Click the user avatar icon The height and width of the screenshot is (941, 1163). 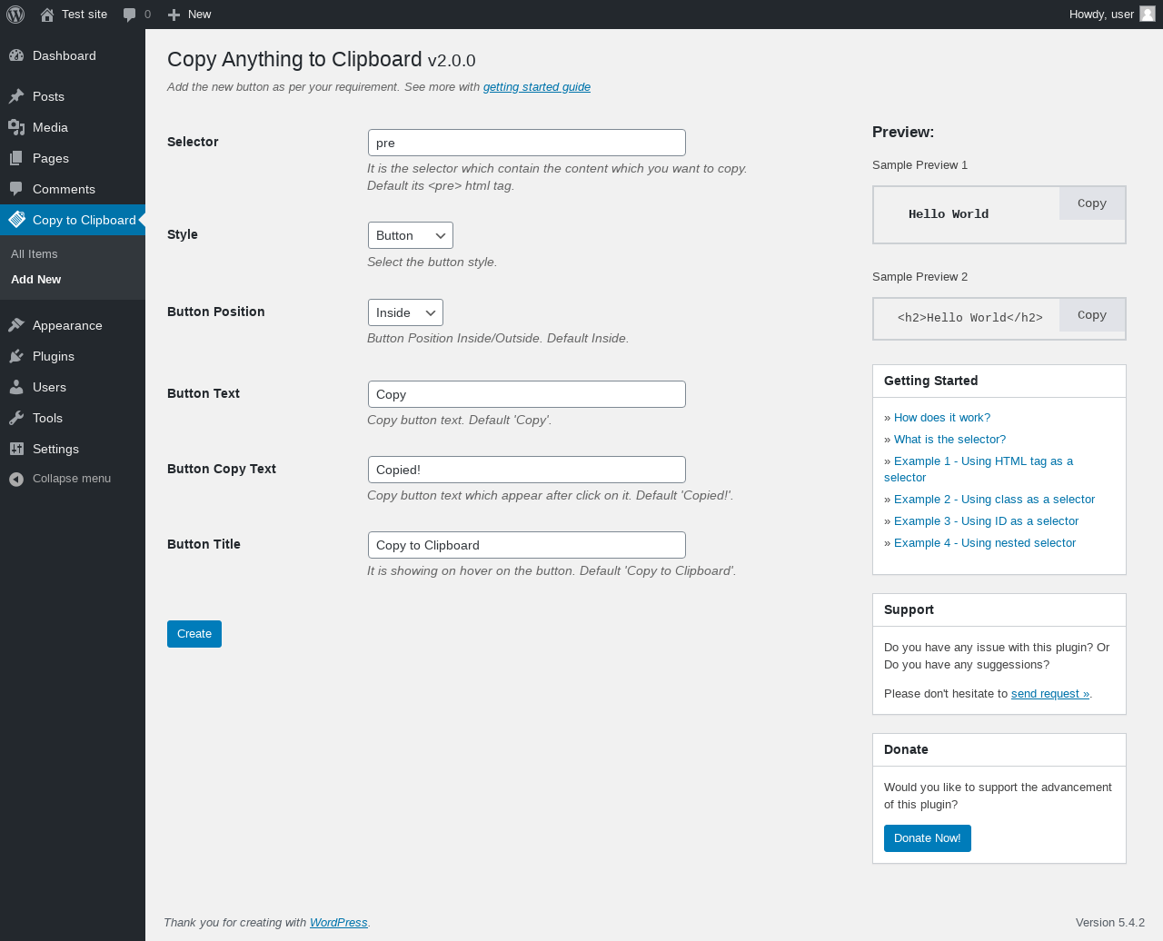click(x=1148, y=14)
